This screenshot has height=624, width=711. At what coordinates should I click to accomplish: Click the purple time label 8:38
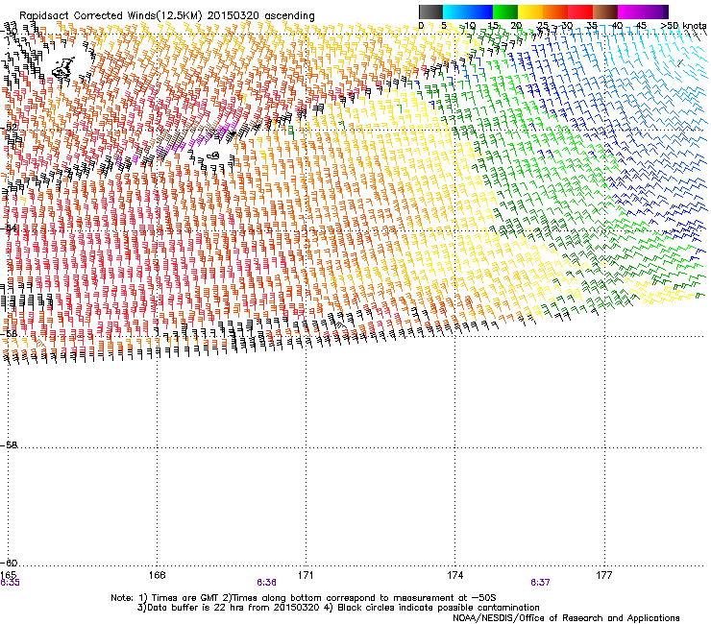click(267, 583)
